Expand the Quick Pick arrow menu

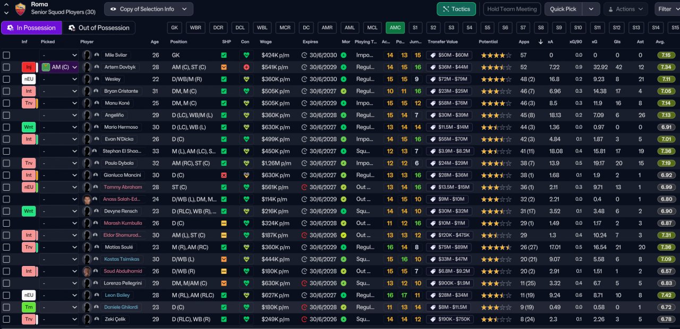tap(591, 9)
